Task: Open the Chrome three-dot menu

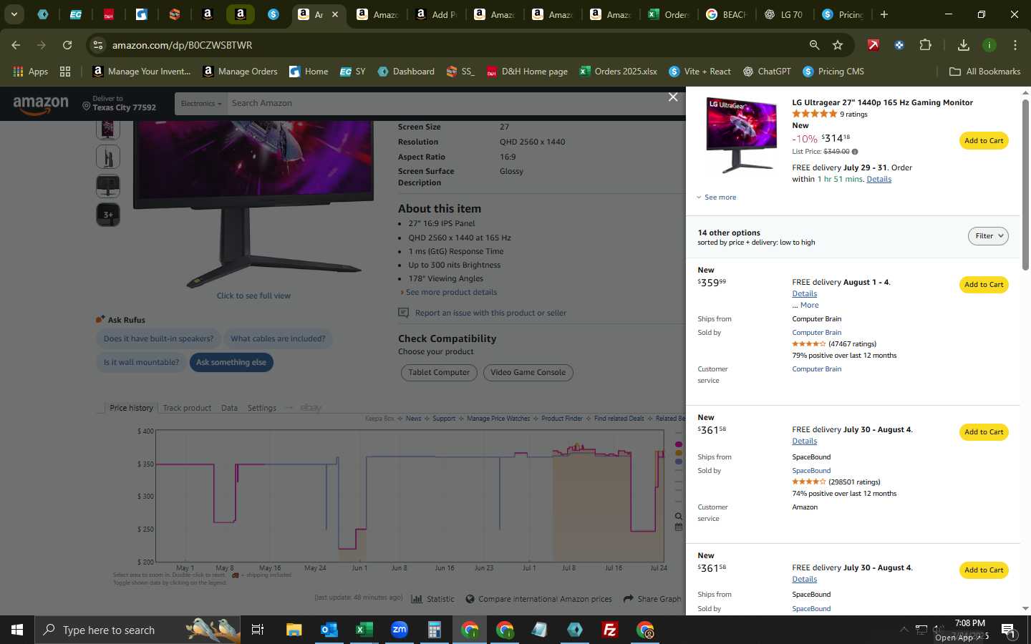Action: coord(1015,45)
